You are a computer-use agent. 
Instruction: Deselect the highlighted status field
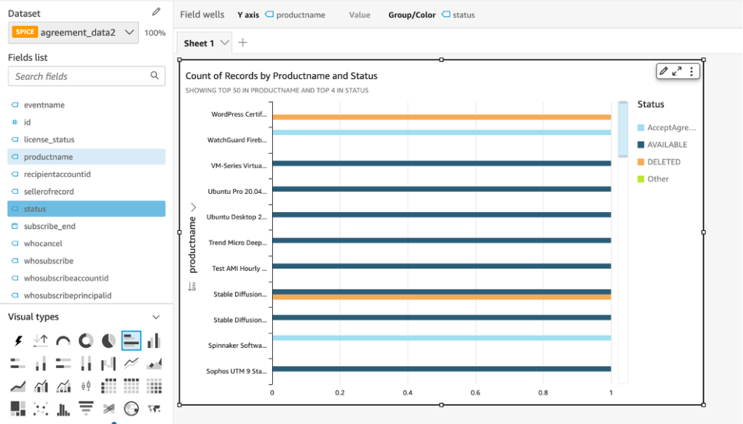click(x=44, y=208)
